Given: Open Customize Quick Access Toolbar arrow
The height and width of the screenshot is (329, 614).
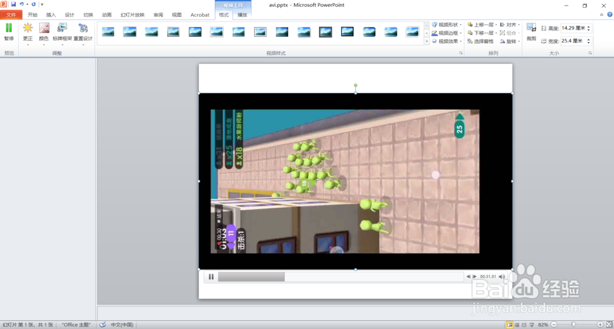Looking at the screenshot, I should [42, 4].
